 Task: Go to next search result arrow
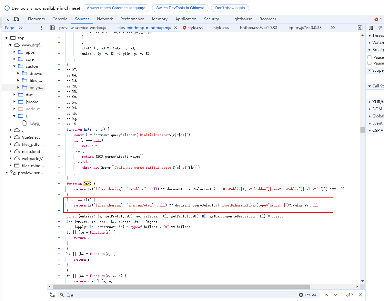tap(335, 295)
